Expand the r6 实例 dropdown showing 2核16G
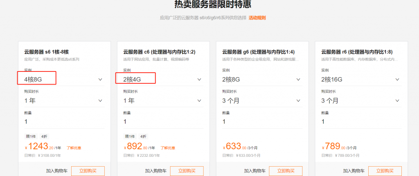The height and width of the screenshot is (176, 419). pyautogui.click(x=361, y=79)
